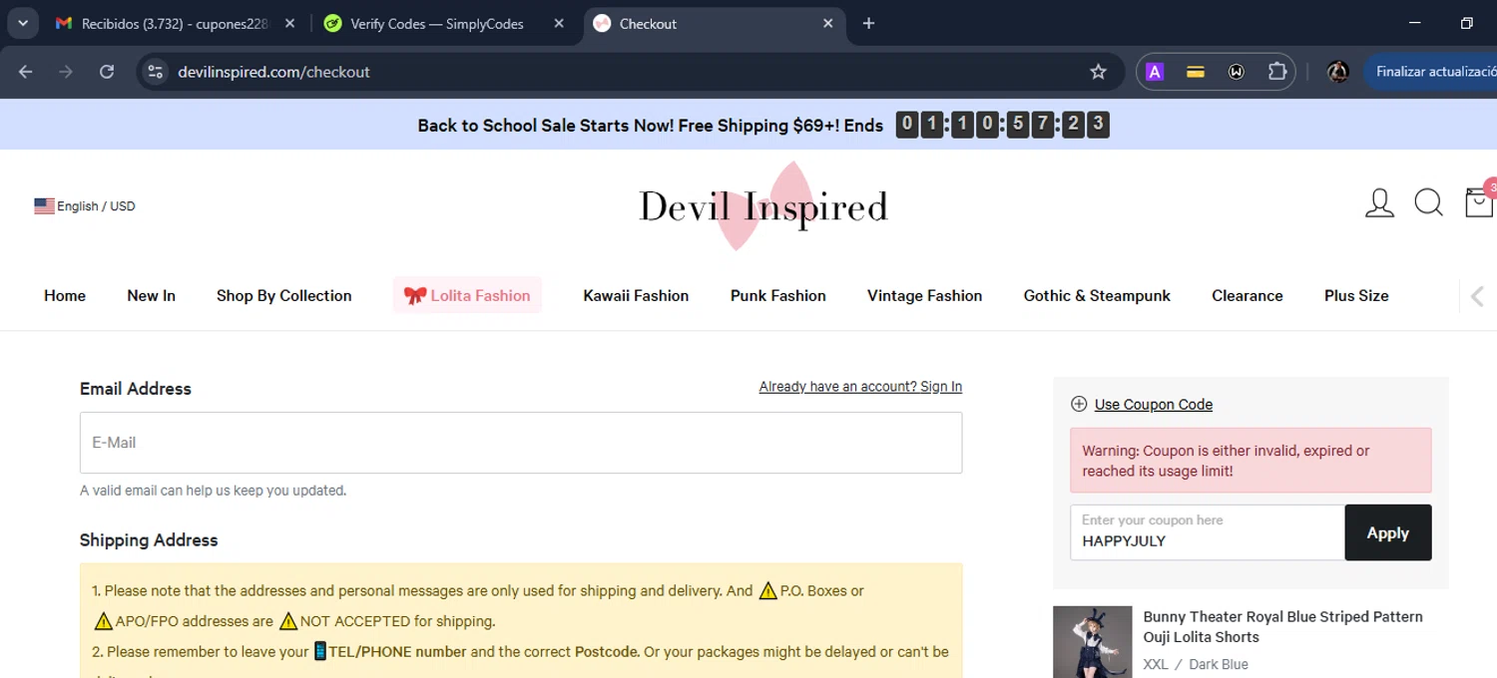
Task: Click the XXL / Dark Blue variant text
Action: coord(1196,664)
